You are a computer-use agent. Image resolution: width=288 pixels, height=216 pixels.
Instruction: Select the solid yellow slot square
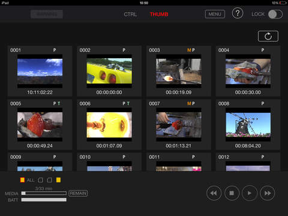coord(58,180)
